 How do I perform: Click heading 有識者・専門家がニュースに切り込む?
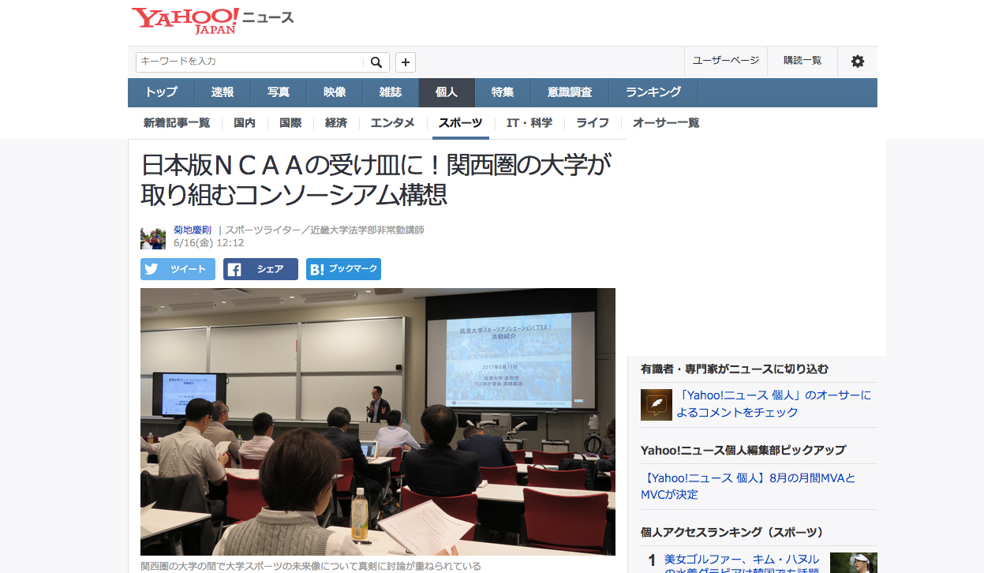pyautogui.click(x=735, y=369)
